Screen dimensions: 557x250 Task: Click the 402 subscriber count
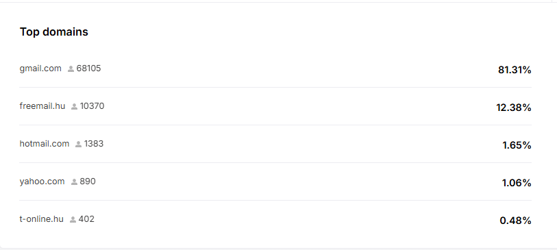pos(86,218)
